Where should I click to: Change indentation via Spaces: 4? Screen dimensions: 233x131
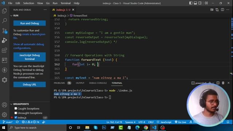point(130,122)
